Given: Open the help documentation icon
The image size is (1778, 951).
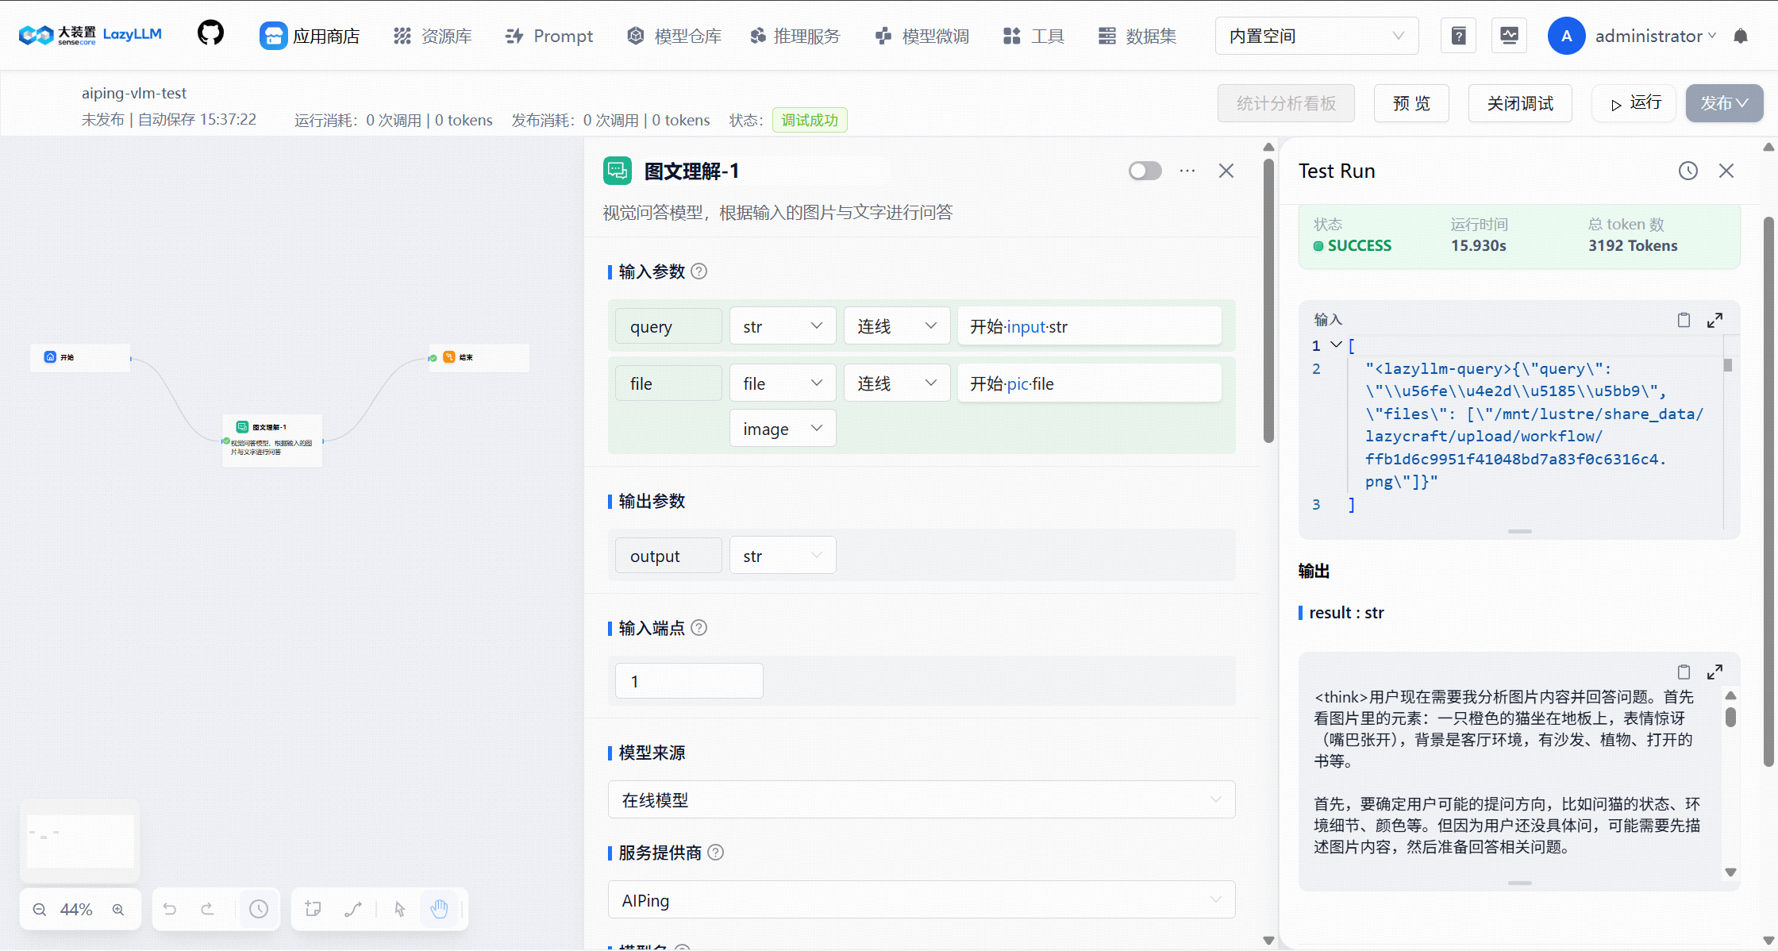Looking at the screenshot, I should coord(1458,35).
